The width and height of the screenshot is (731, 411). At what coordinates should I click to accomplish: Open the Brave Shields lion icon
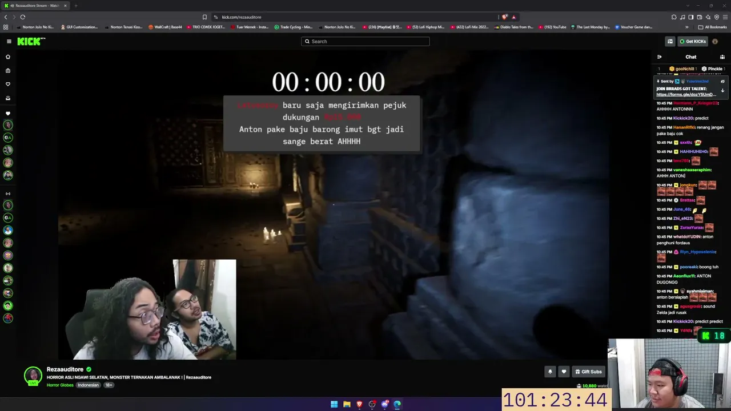[x=505, y=17]
